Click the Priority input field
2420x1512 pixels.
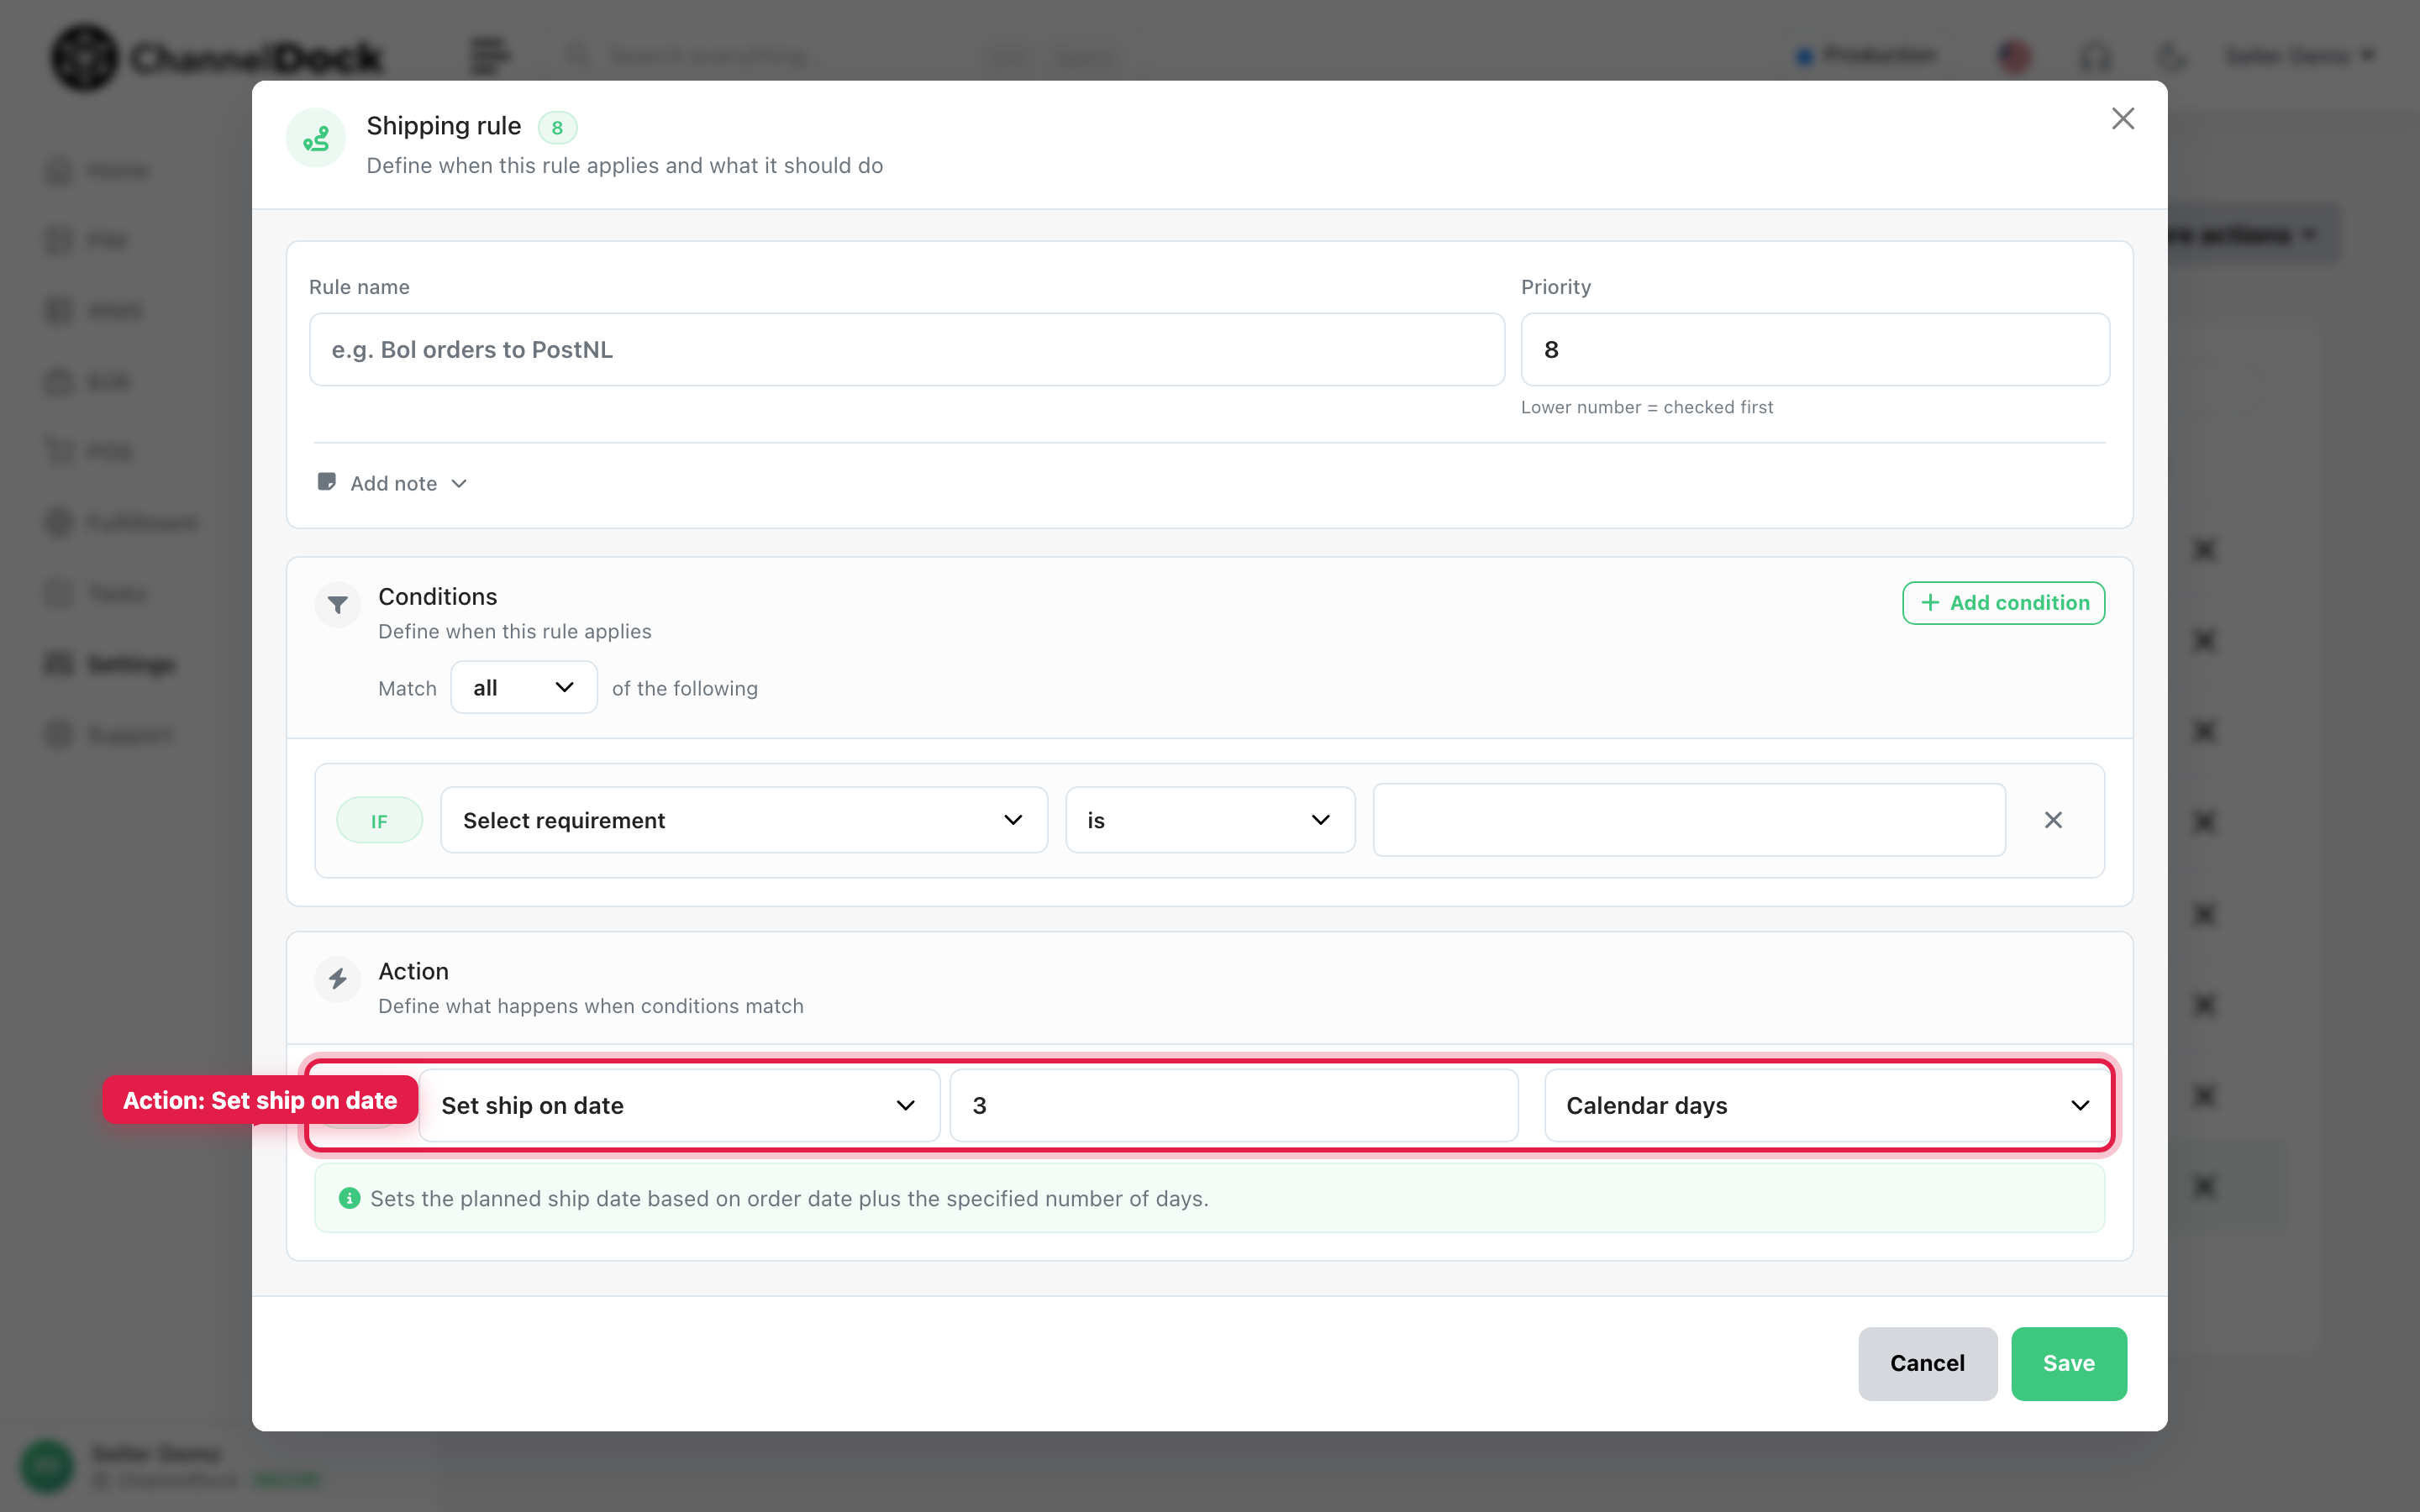[x=1815, y=349]
